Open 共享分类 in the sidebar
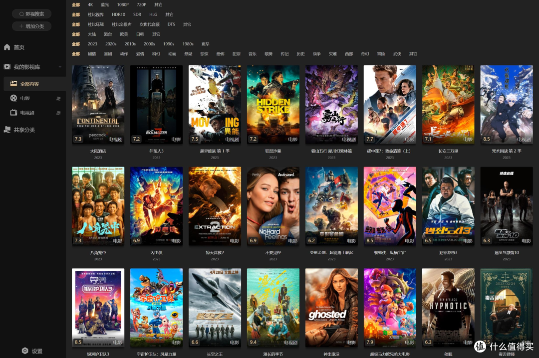This screenshot has width=539, height=358. click(24, 130)
